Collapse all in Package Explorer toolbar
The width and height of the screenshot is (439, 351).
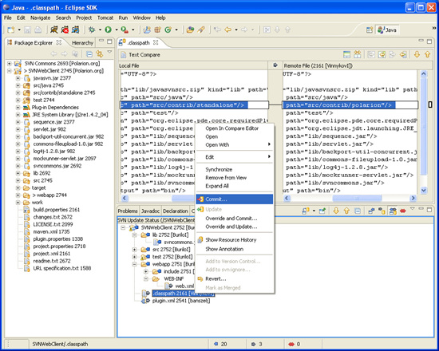(89, 53)
